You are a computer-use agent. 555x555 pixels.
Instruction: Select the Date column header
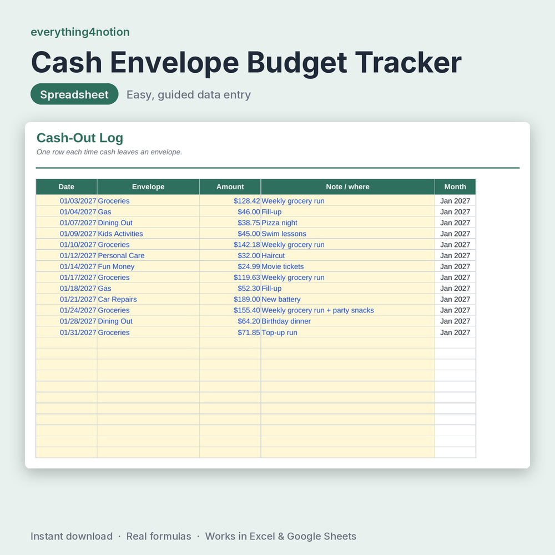[x=67, y=187]
